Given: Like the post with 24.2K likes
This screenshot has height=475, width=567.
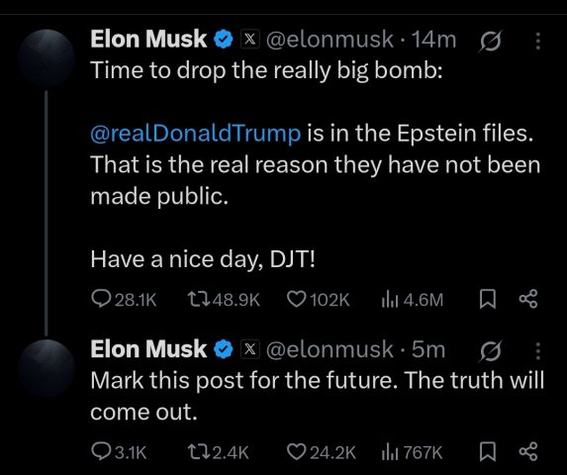Looking at the screenshot, I should coord(322,452).
